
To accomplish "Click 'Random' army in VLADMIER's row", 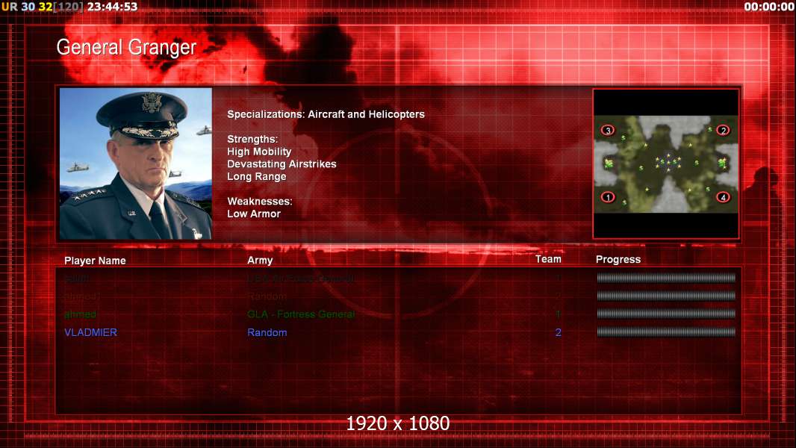I will [267, 332].
